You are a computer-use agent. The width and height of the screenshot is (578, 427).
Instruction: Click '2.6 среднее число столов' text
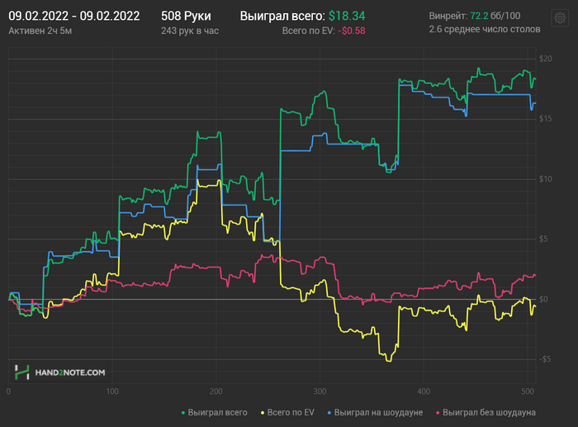(x=485, y=29)
